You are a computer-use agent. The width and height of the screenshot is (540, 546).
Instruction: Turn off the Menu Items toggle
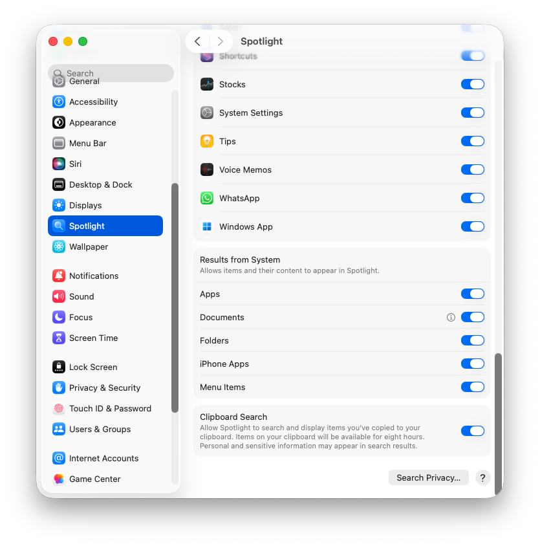(473, 387)
